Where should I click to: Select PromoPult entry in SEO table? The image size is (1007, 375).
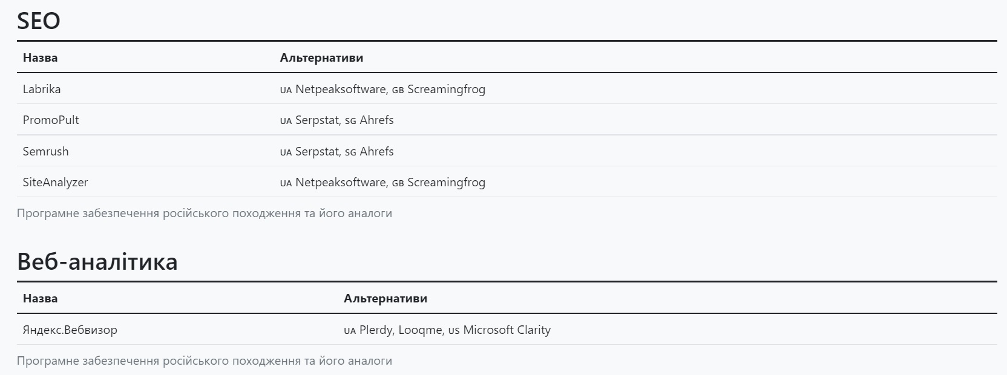tap(51, 120)
